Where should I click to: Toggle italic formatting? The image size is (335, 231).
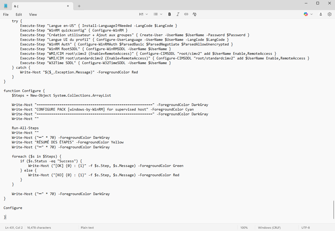point(178,14)
